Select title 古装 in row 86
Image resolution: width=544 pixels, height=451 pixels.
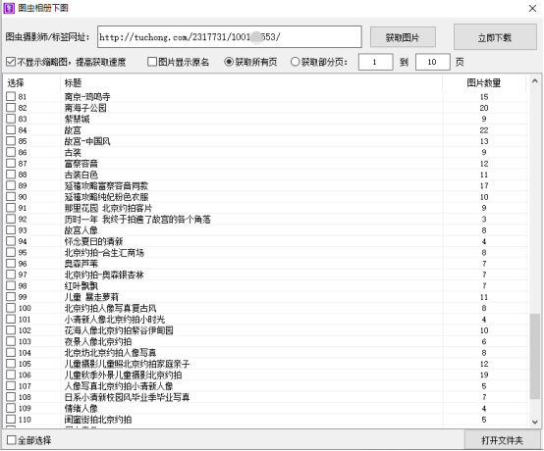click(73, 152)
